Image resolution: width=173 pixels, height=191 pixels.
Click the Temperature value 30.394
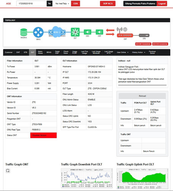pyautogui.click(x=37, y=78)
